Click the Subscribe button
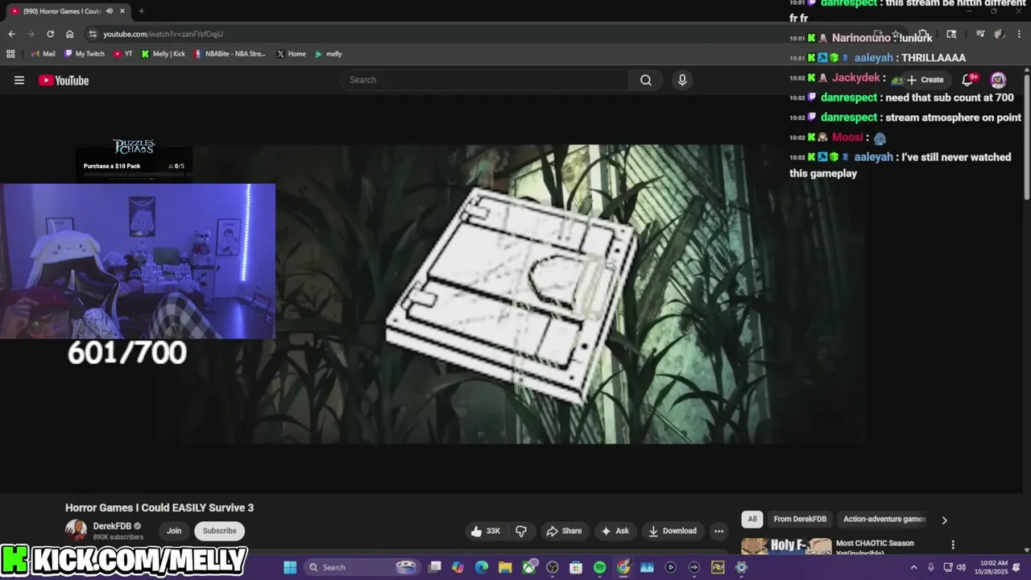 [x=220, y=531]
